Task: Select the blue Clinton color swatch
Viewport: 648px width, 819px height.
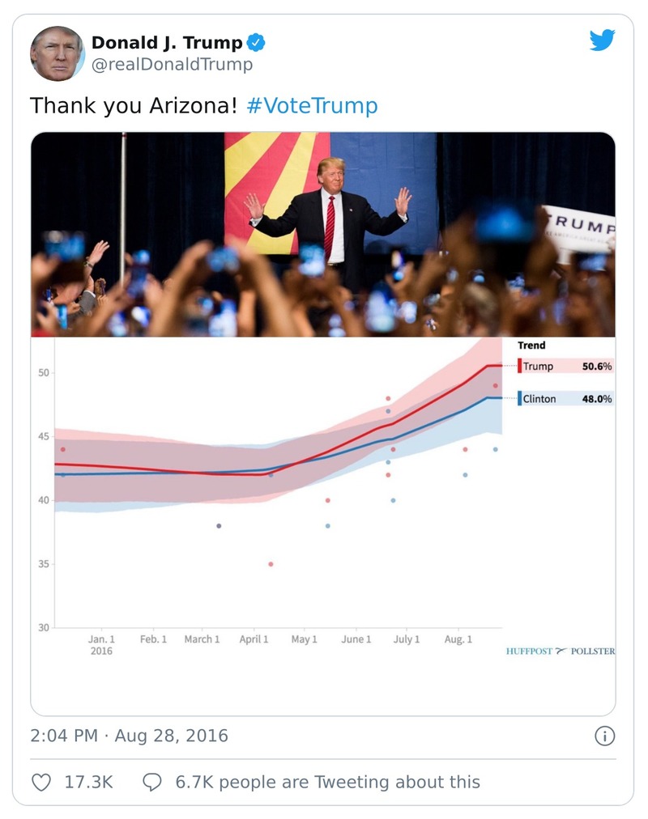Action: [x=519, y=398]
